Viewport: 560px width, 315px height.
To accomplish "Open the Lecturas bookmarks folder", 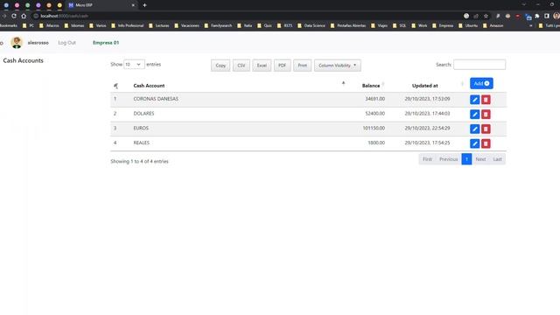I will [159, 25].
